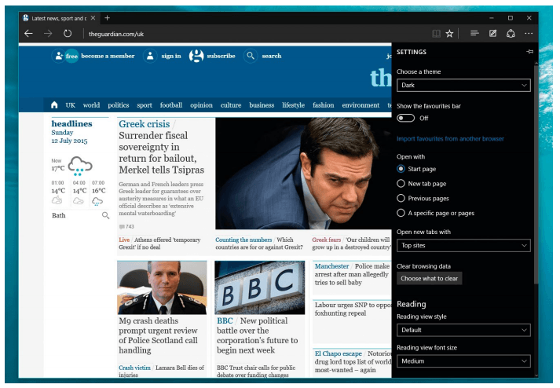Open the opinion section
This screenshot has width=560, height=388.
tap(201, 105)
